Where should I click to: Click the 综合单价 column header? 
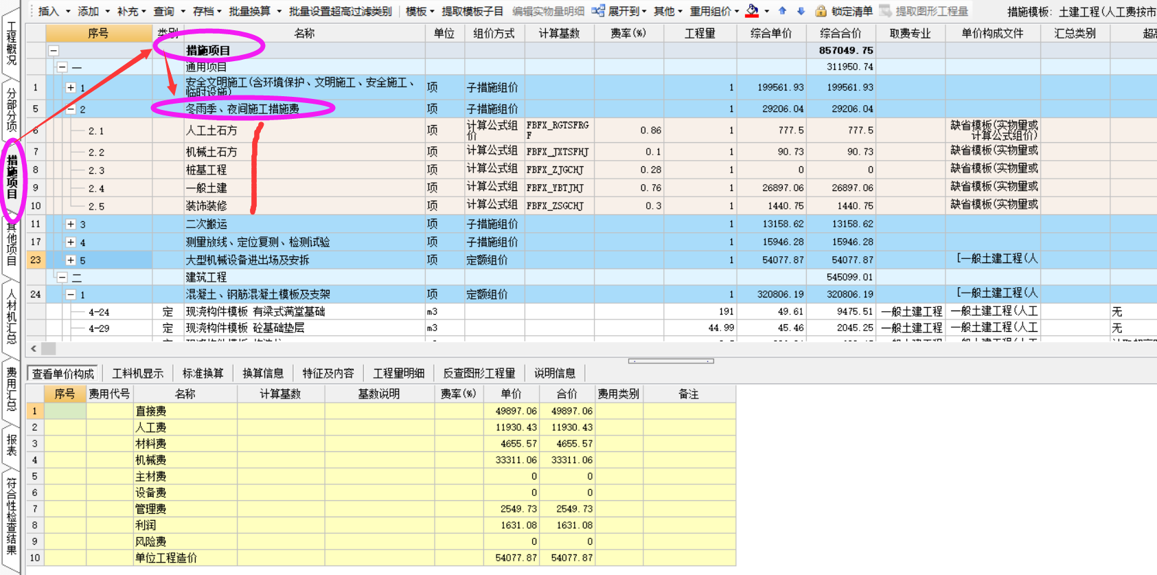pos(771,33)
